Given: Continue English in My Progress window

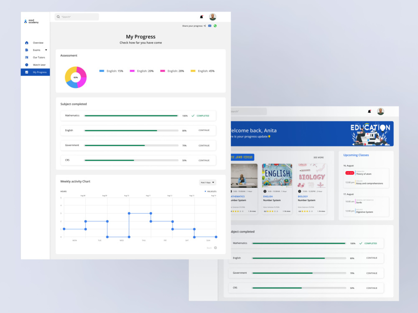Looking at the screenshot, I should coord(204,130).
